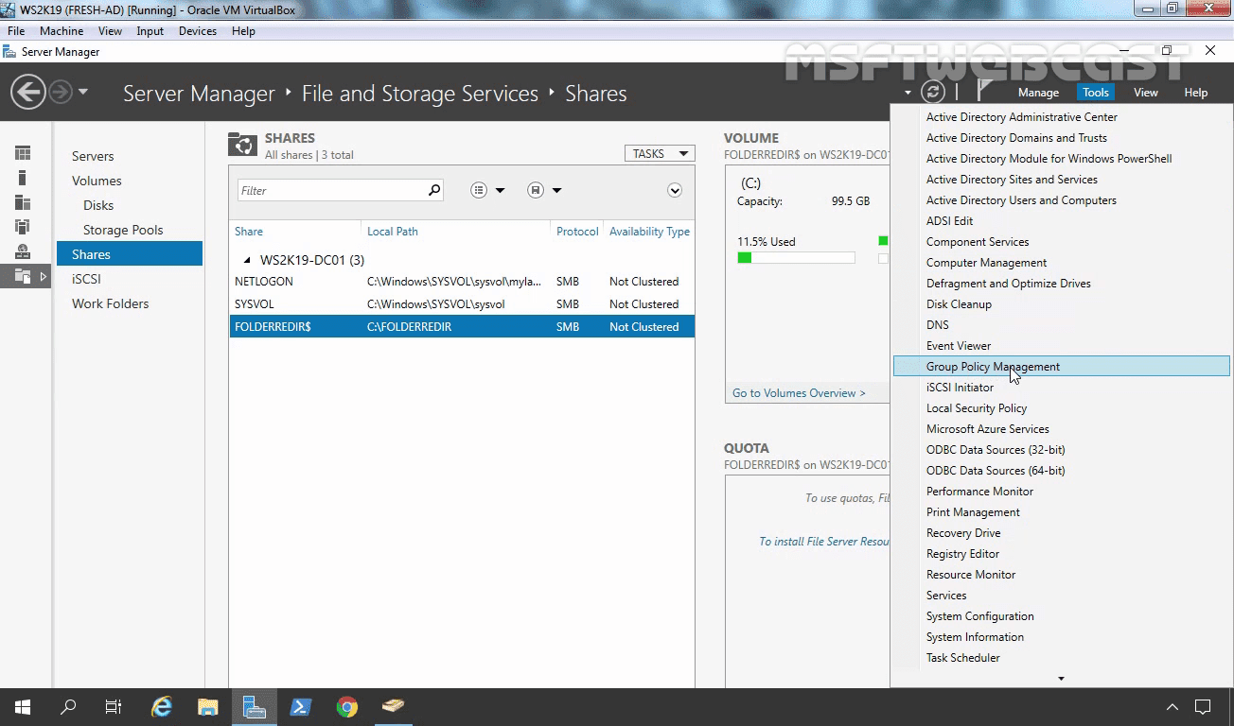Click the search magnifier in Filter box
This screenshot has height=726, width=1234.
434,190
